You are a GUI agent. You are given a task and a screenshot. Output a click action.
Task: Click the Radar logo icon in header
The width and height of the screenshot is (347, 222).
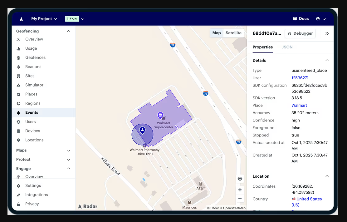(x=21, y=19)
